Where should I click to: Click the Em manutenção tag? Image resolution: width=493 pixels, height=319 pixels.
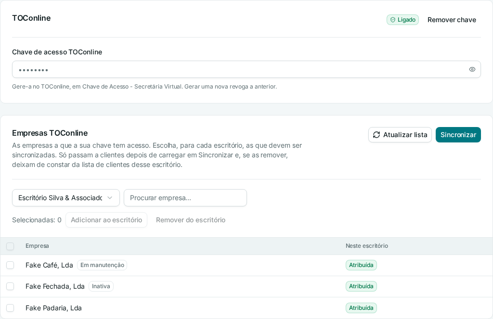pos(102,265)
